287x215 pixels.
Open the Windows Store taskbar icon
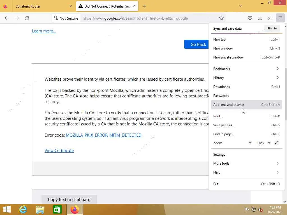(x=57, y=209)
